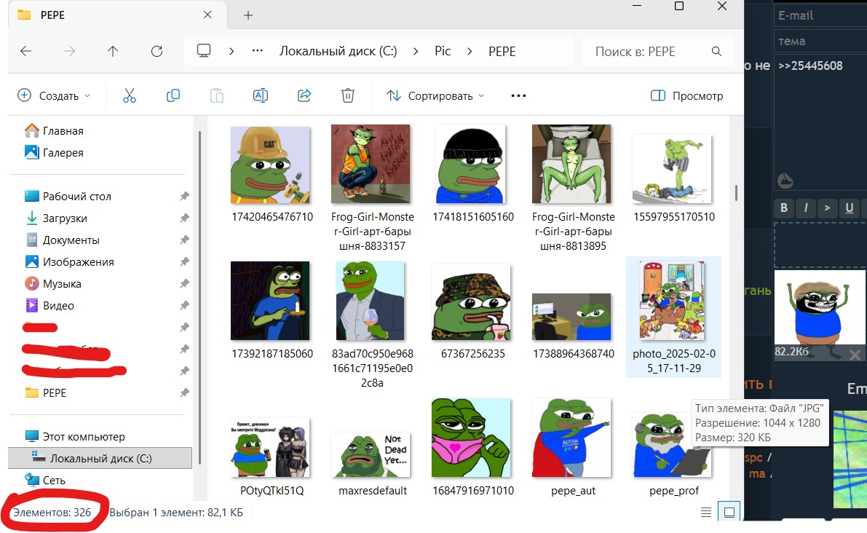Viewport: 867px width, 533px height.
Task: Unpin the PEPE folder pin icon
Action: [x=184, y=392]
